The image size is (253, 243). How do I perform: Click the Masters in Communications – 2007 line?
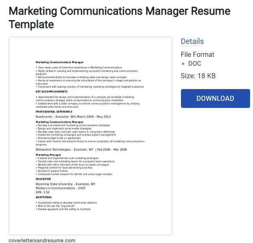(x=60, y=188)
